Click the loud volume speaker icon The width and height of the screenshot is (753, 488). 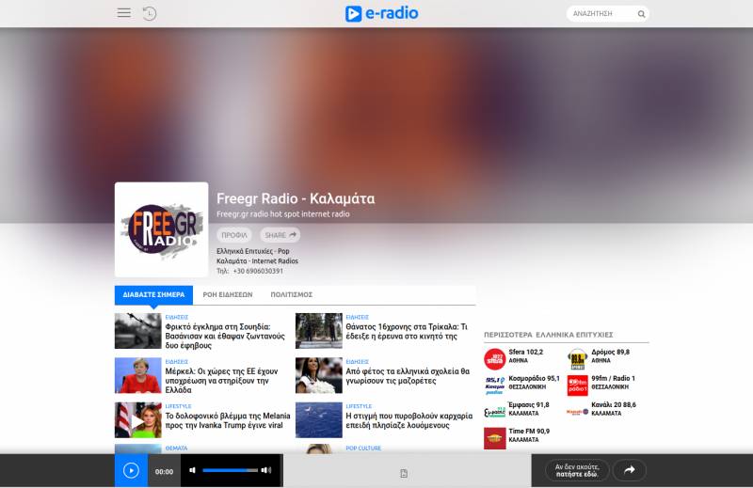(266, 470)
